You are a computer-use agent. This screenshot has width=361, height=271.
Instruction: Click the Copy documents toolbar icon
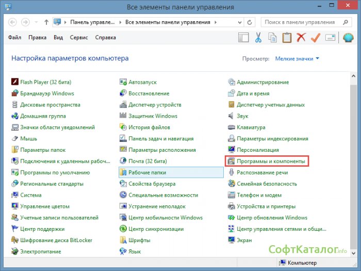click(x=273, y=38)
